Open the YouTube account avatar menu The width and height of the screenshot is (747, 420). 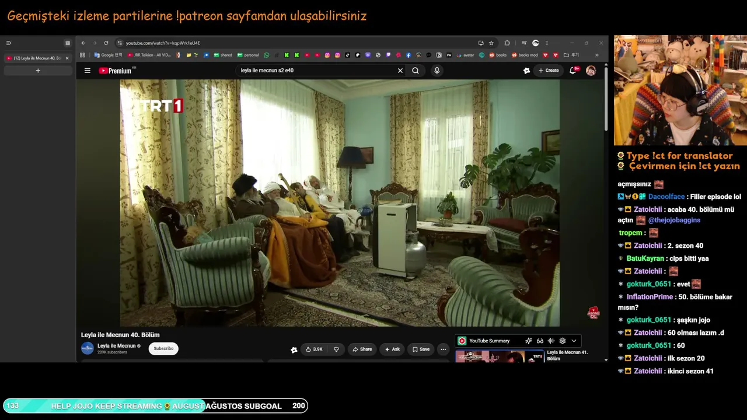[591, 71]
